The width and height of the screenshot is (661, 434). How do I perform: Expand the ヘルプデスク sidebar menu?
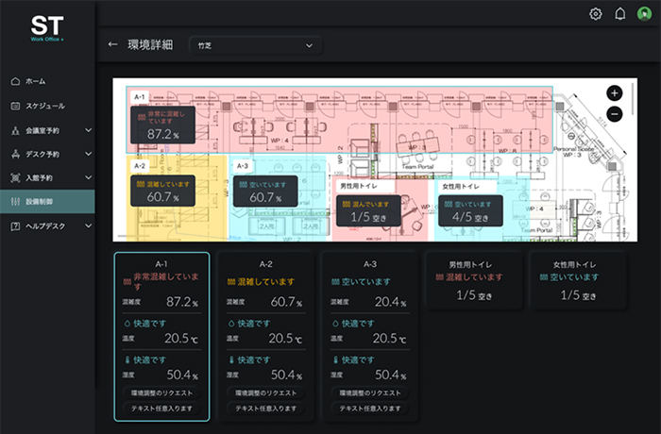point(89,225)
